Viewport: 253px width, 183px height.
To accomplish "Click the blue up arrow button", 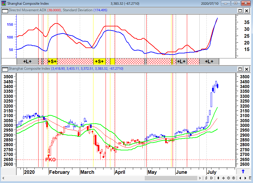I will pyautogui.click(x=243, y=171).
